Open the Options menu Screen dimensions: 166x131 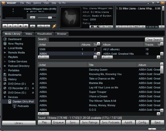[x=37, y=3]
